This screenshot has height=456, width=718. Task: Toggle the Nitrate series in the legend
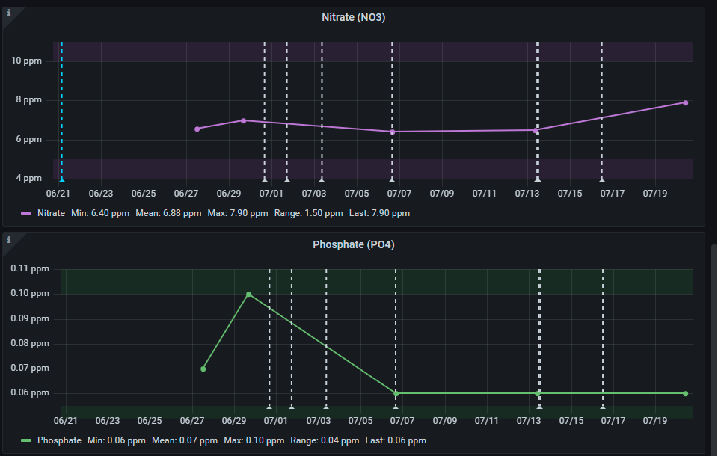click(x=51, y=213)
